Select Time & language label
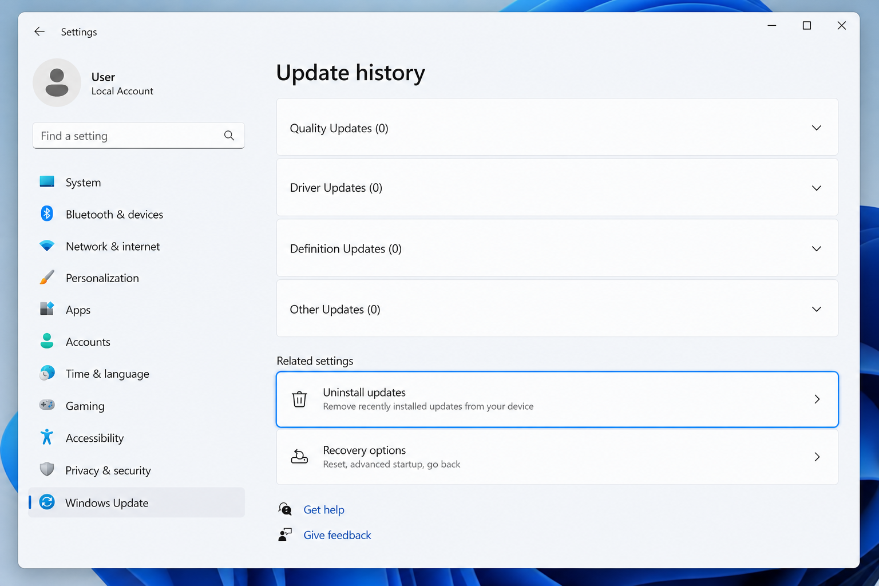This screenshot has width=879, height=586. (x=108, y=374)
